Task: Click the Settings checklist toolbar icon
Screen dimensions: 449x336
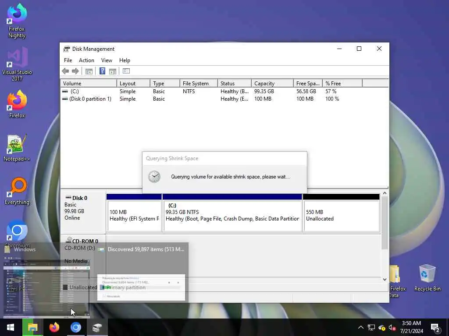Action: [126, 71]
